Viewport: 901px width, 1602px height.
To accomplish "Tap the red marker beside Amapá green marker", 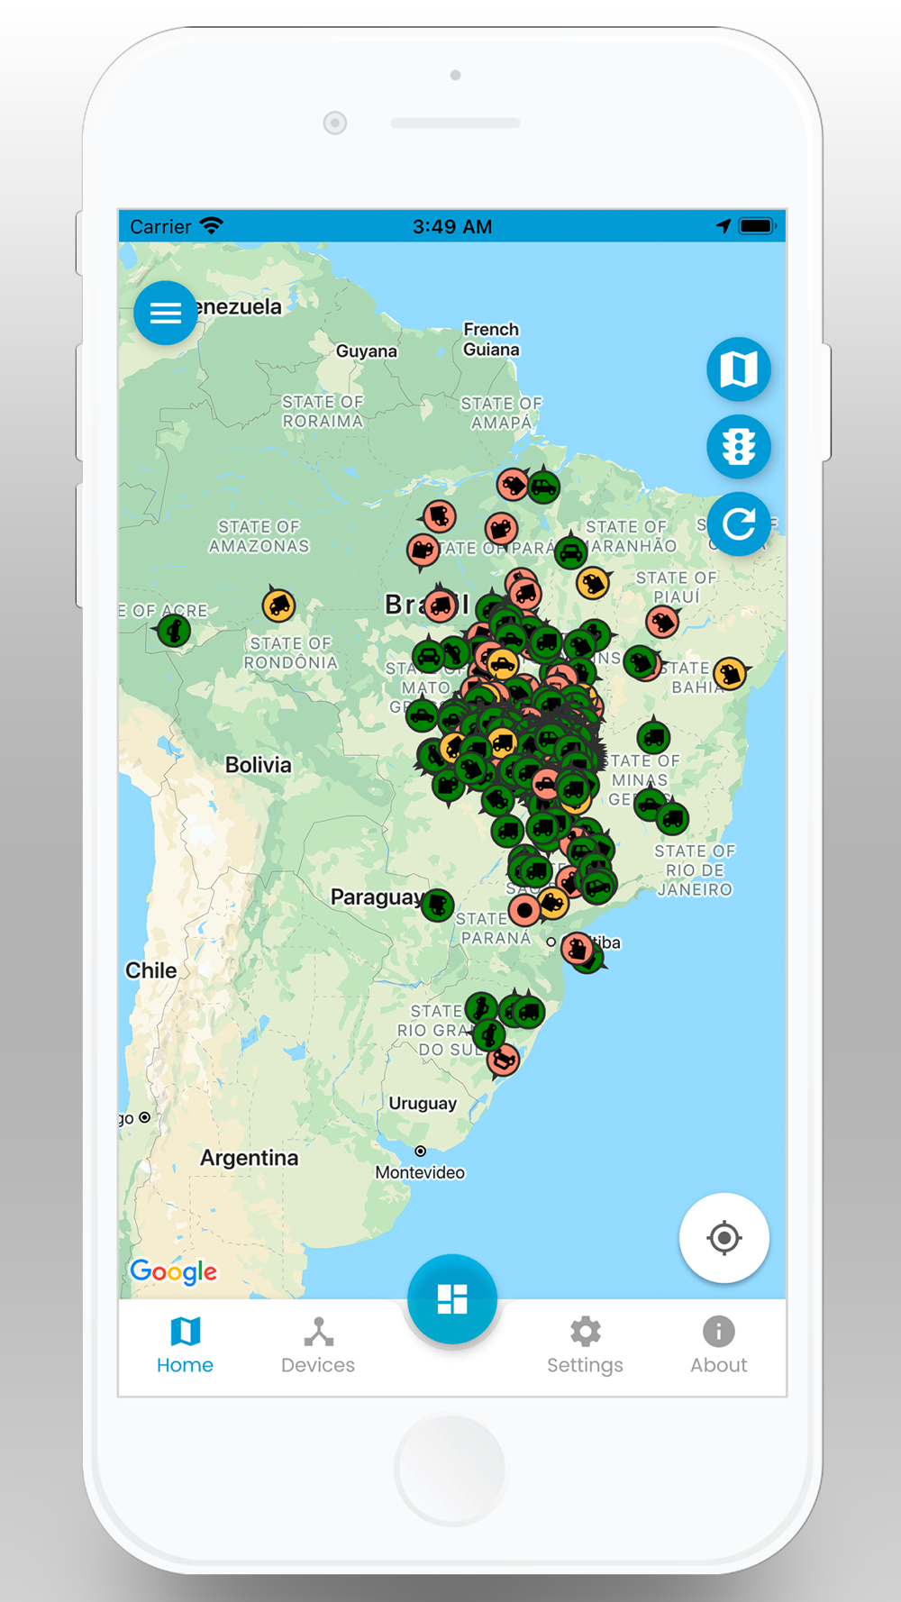I will 513,485.
